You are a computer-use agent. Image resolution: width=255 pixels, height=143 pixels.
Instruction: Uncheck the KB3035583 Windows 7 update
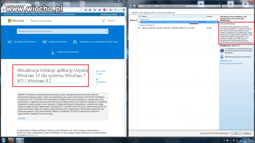pyautogui.click(x=139, y=22)
